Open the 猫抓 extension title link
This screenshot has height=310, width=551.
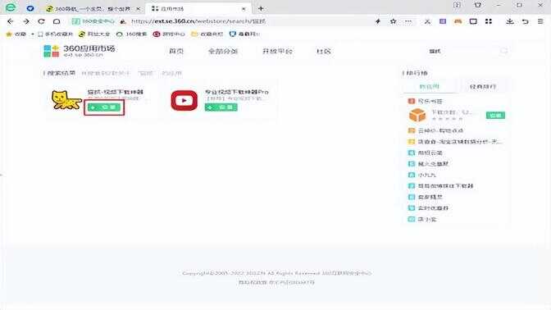click(116, 92)
